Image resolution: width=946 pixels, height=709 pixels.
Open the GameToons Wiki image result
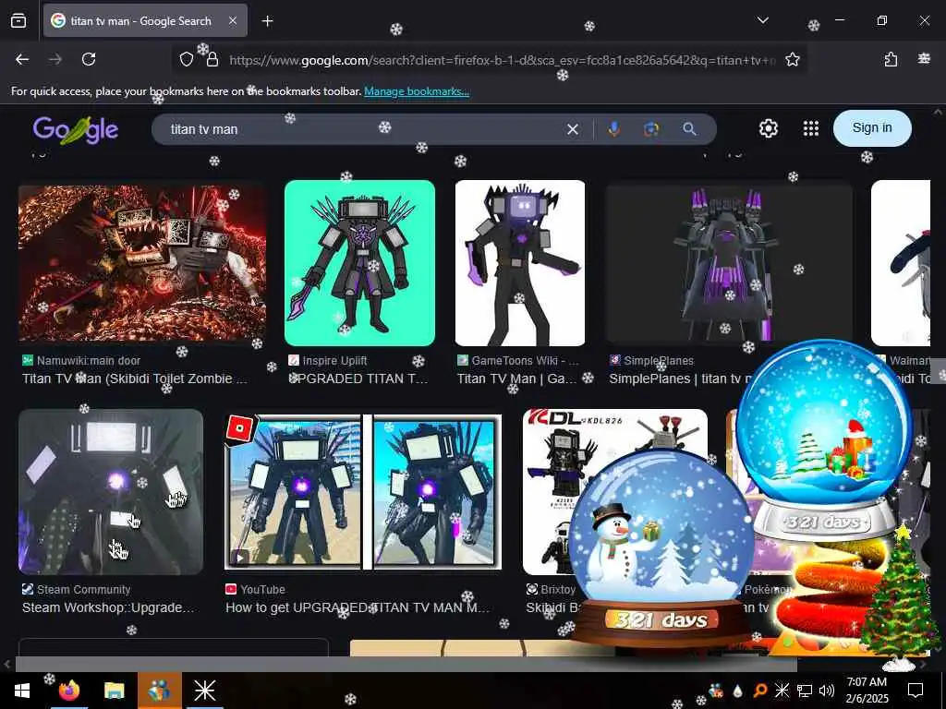(519, 263)
